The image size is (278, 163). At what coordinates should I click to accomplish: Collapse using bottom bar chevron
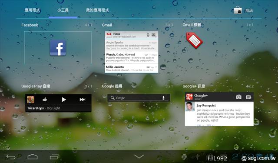139,156
